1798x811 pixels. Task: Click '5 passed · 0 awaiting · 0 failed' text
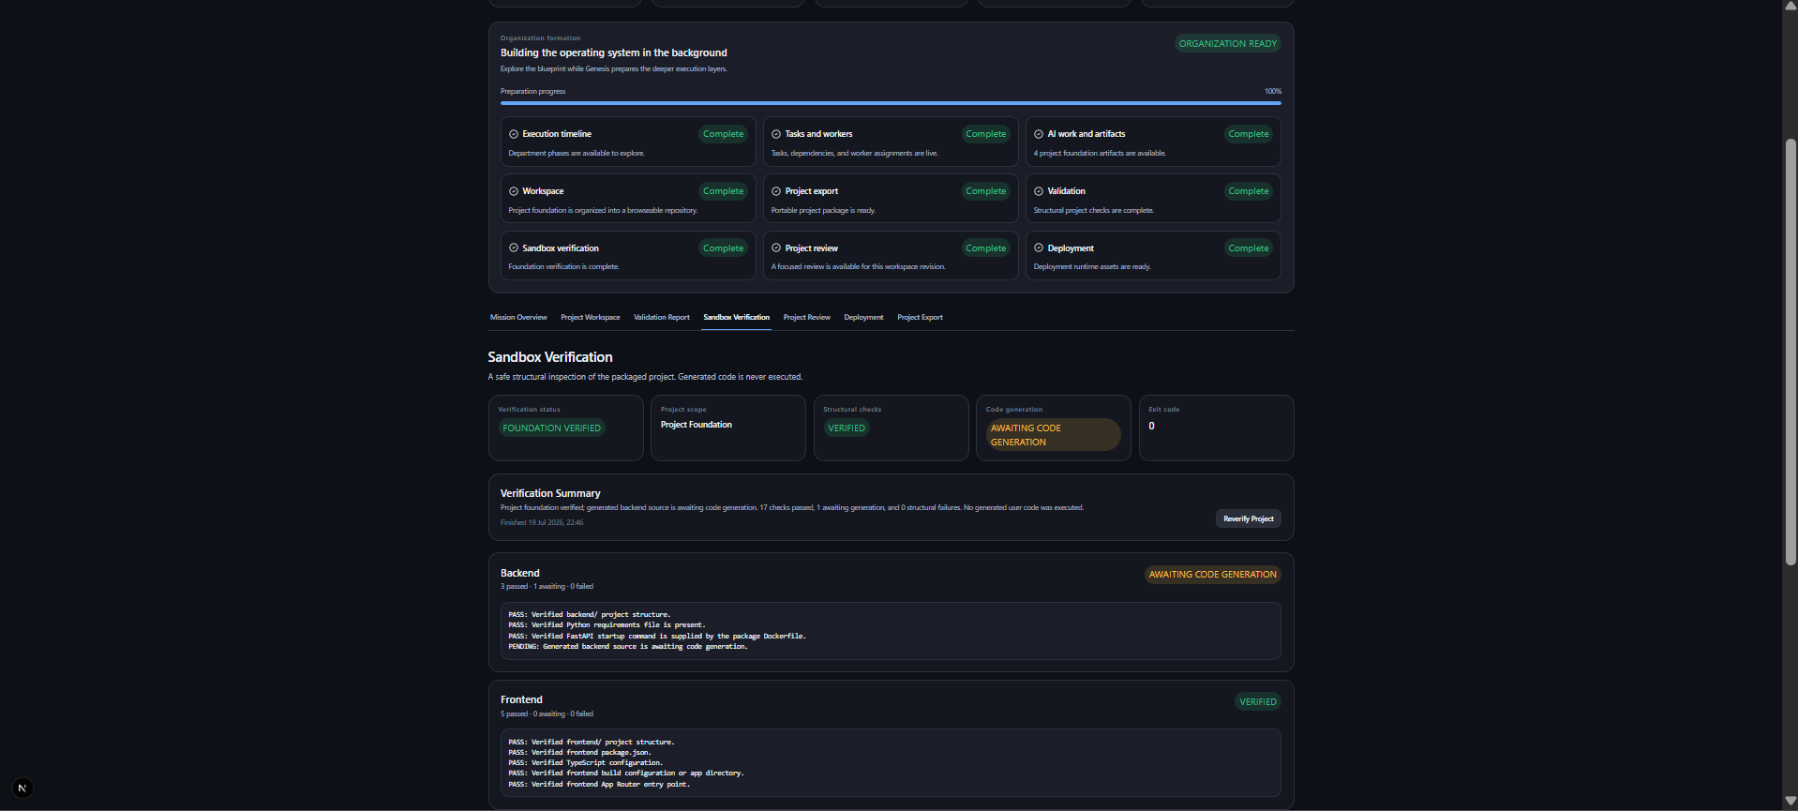(x=547, y=714)
